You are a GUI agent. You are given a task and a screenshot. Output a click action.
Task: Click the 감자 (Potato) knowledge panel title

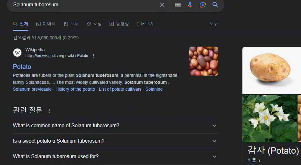[x=273, y=150]
